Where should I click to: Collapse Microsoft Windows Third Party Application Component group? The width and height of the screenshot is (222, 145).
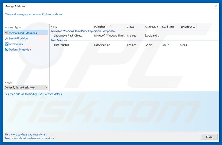click(x=83, y=31)
